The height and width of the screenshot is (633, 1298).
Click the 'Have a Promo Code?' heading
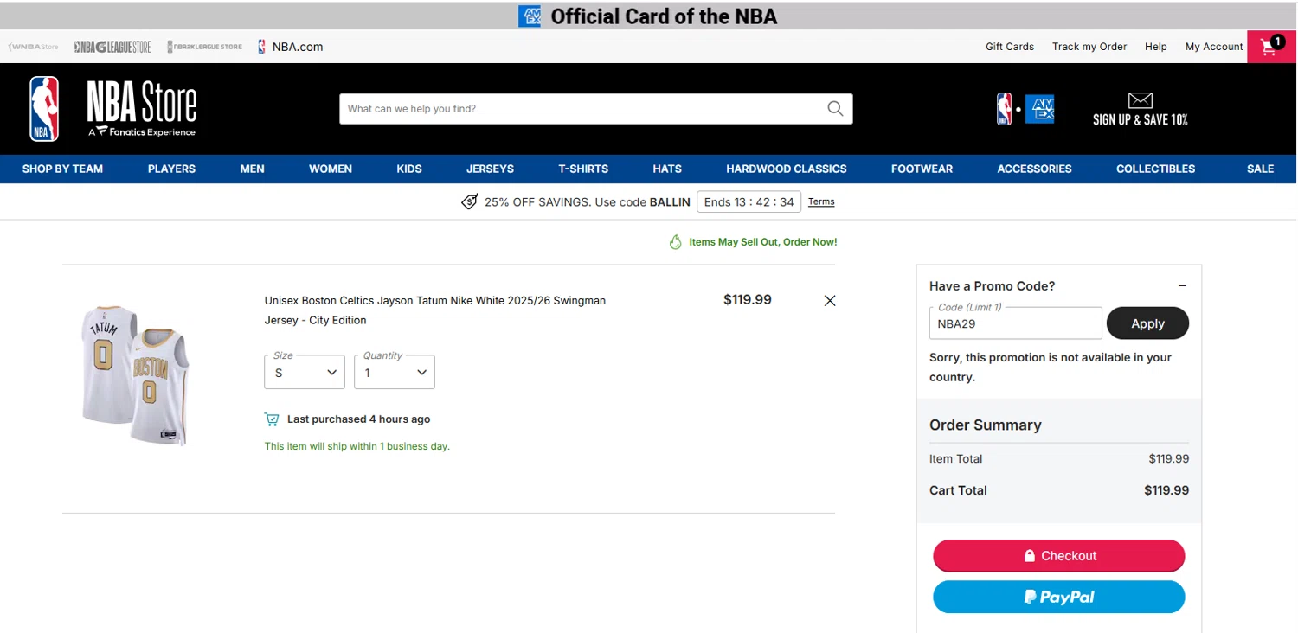992,286
